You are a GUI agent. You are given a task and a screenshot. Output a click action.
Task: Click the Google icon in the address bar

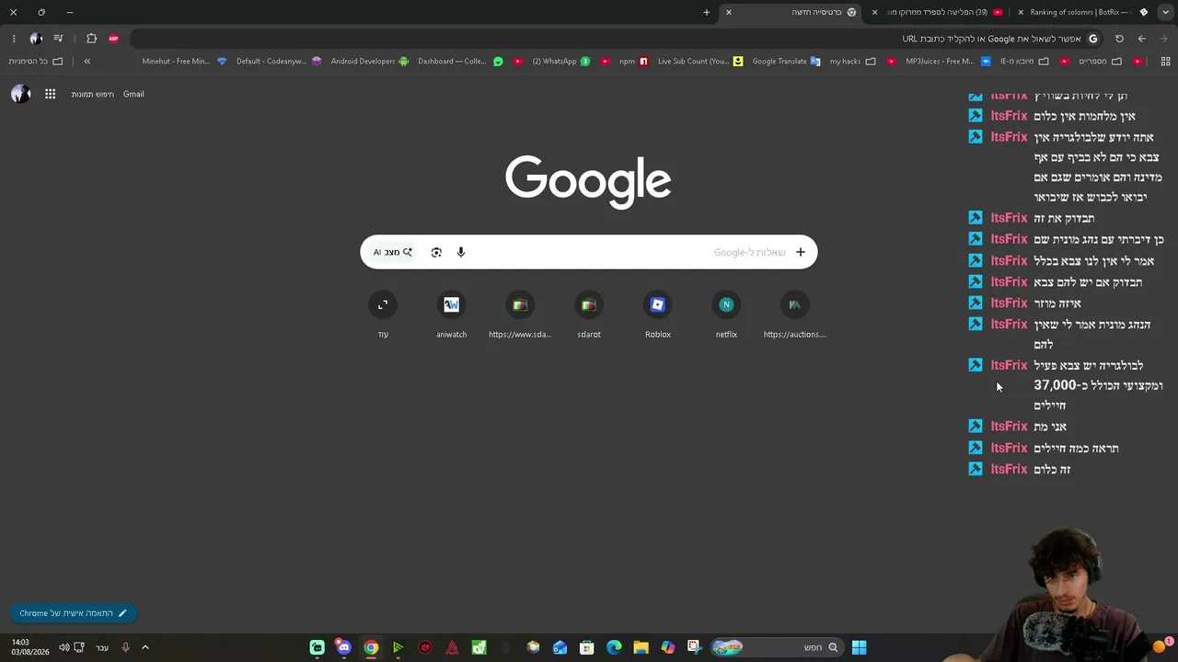1093,39
